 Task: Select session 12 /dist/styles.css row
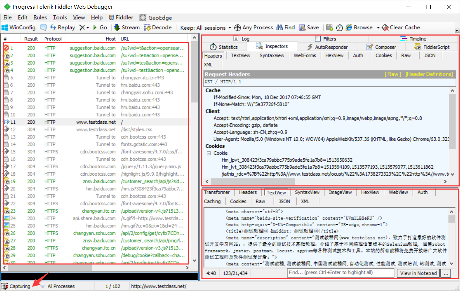coord(96,129)
